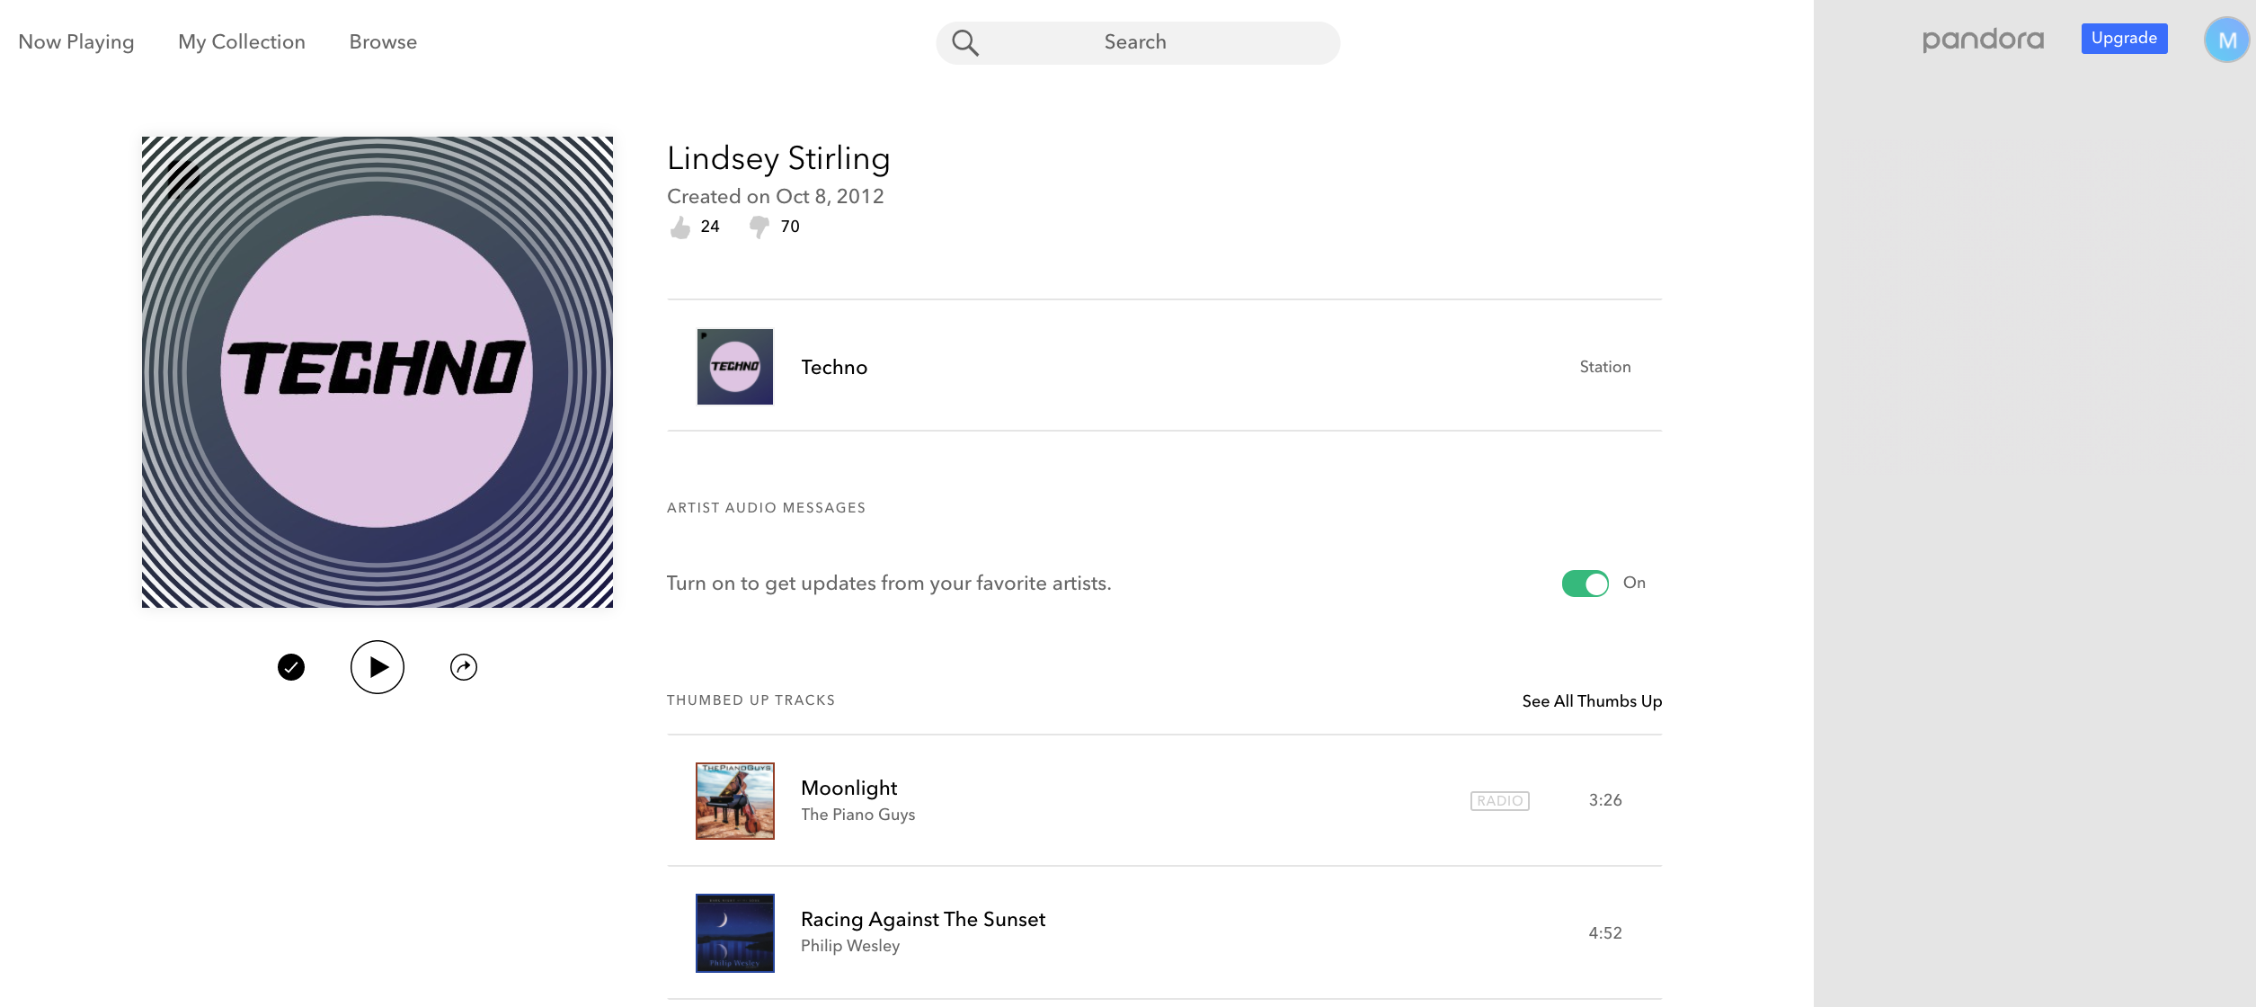2256x1007 pixels.
Task: Switch to the Browse section
Action: (x=382, y=41)
